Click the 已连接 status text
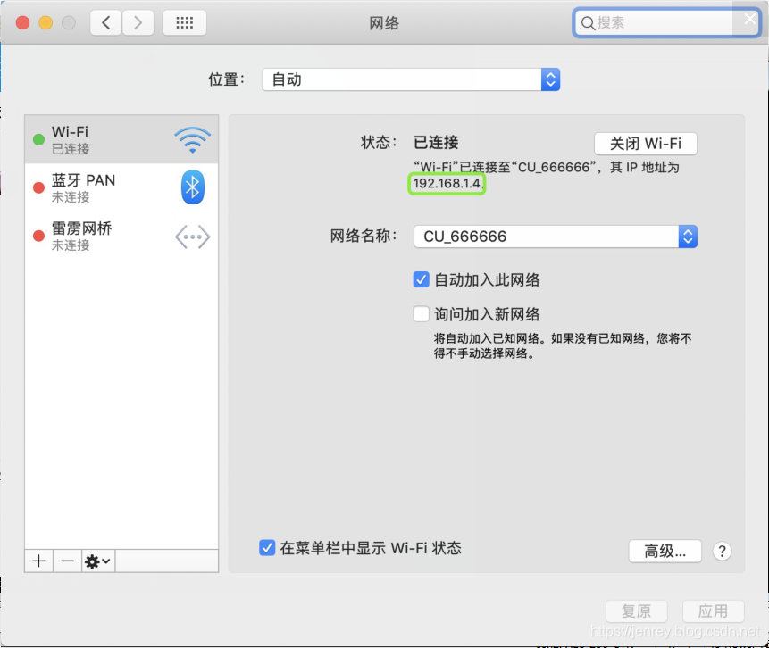 [436, 143]
